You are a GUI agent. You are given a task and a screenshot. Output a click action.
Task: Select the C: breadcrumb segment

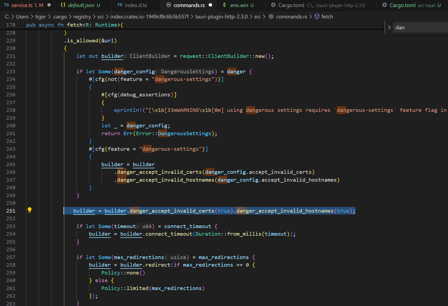[7, 17]
